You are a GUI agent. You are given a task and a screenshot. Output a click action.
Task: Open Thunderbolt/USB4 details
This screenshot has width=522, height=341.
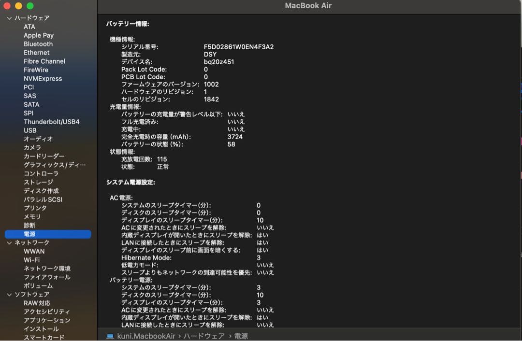pyautogui.click(x=52, y=122)
